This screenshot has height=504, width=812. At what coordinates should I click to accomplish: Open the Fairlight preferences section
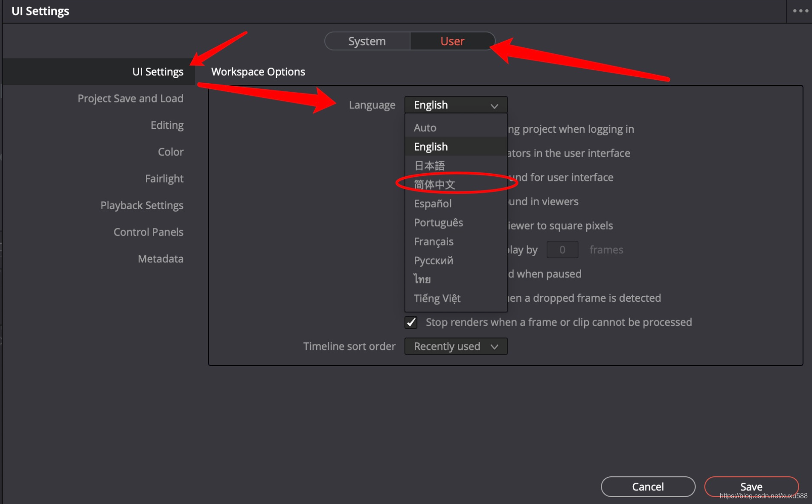[x=164, y=178]
